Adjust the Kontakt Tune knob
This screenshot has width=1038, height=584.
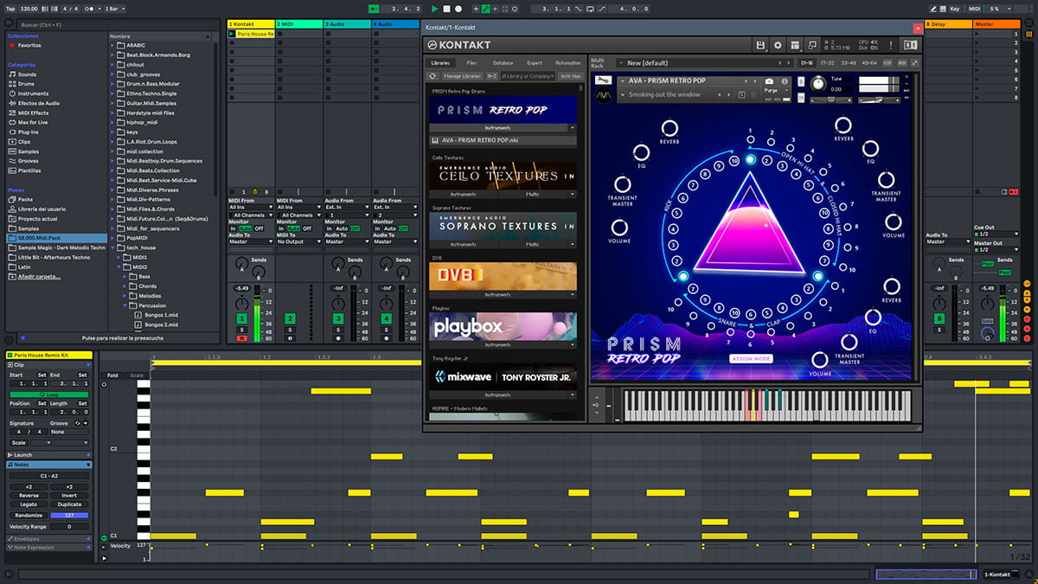[817, 85]
